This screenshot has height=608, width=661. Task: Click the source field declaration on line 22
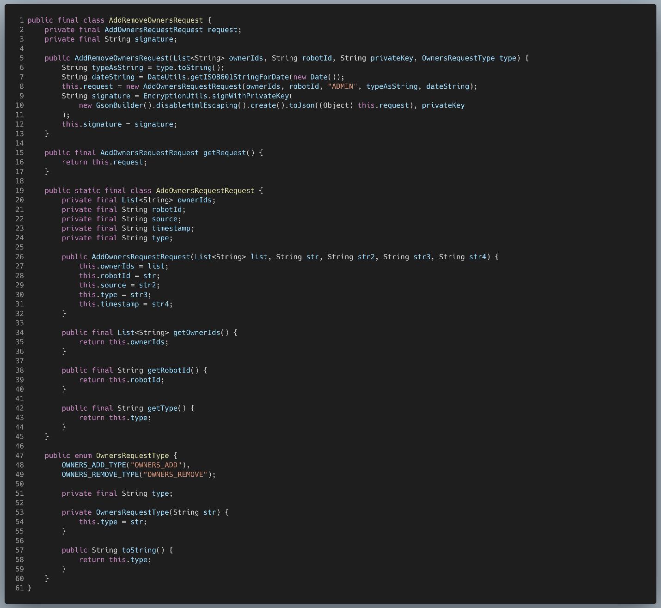point(165,219)
